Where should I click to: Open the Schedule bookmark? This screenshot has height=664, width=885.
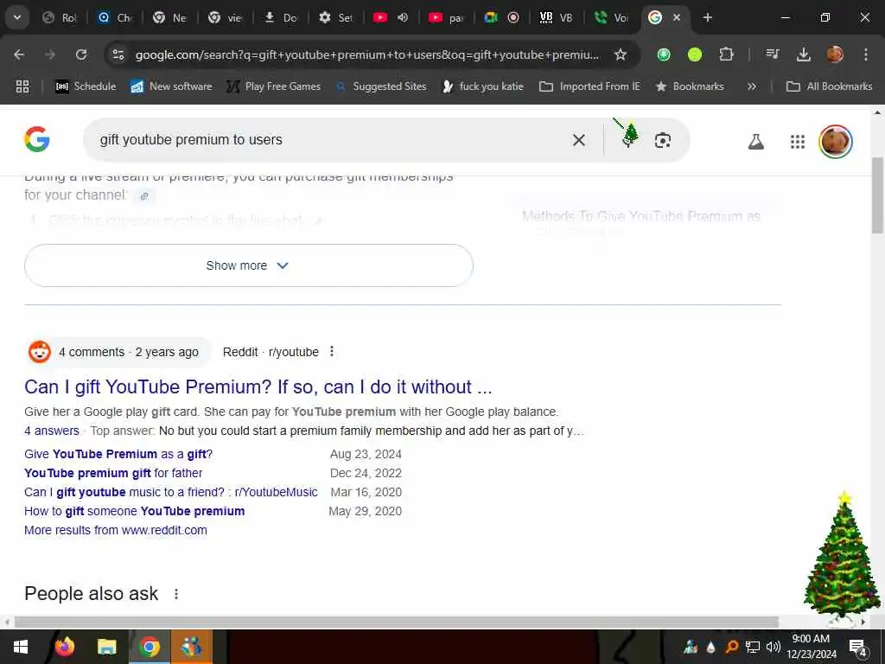[86, 86]
